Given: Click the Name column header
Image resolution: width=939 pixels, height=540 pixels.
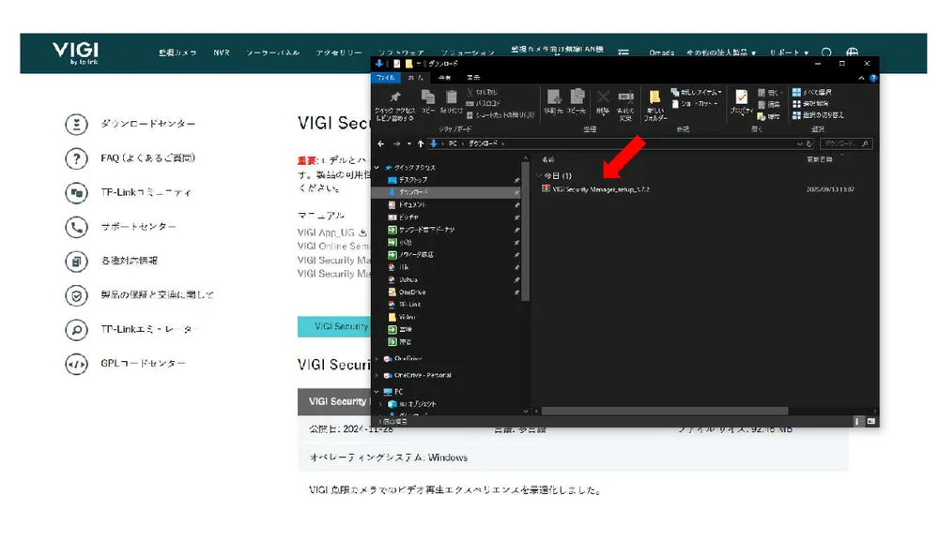Looking at the screenshot, I should pos(548,159).
